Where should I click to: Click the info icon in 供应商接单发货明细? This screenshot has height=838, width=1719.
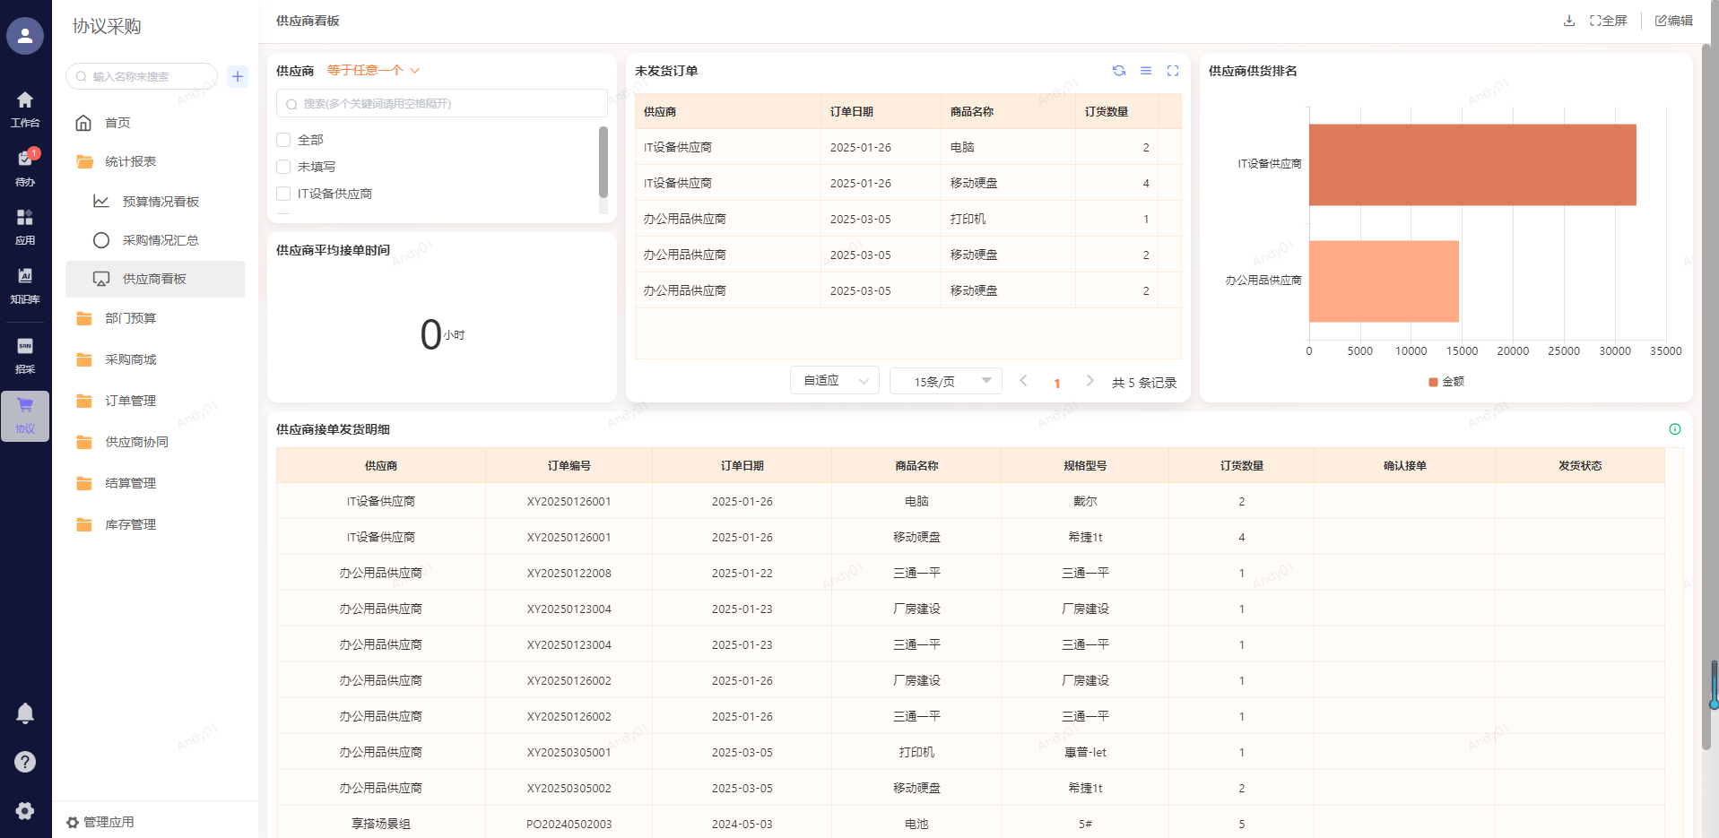pos(1674,429)
